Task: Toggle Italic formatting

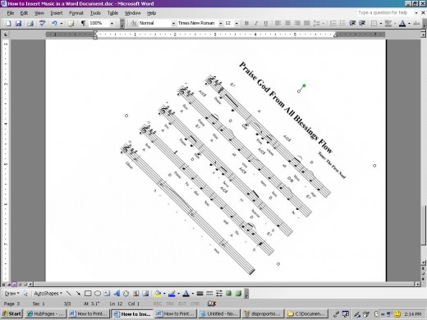Action: [x=256, y=23]
